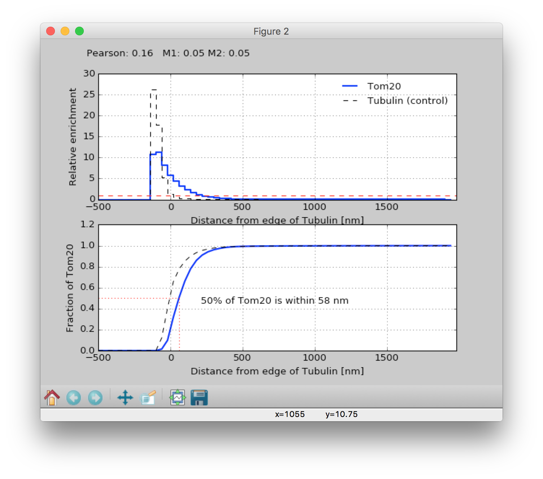Screen dimensions: 543x479
Task: Go forward to next view
Action: point(95,397)
